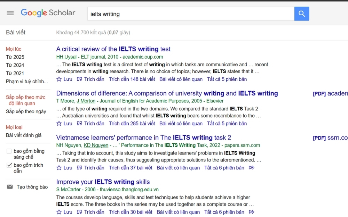
Task: Expand more options for 'Improve your IELTS' result
Action: click(x=252, y=212)
